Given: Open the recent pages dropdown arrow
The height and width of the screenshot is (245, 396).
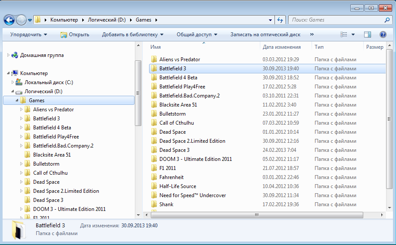Looking at the screenshot, I should (x=30, y=20).
